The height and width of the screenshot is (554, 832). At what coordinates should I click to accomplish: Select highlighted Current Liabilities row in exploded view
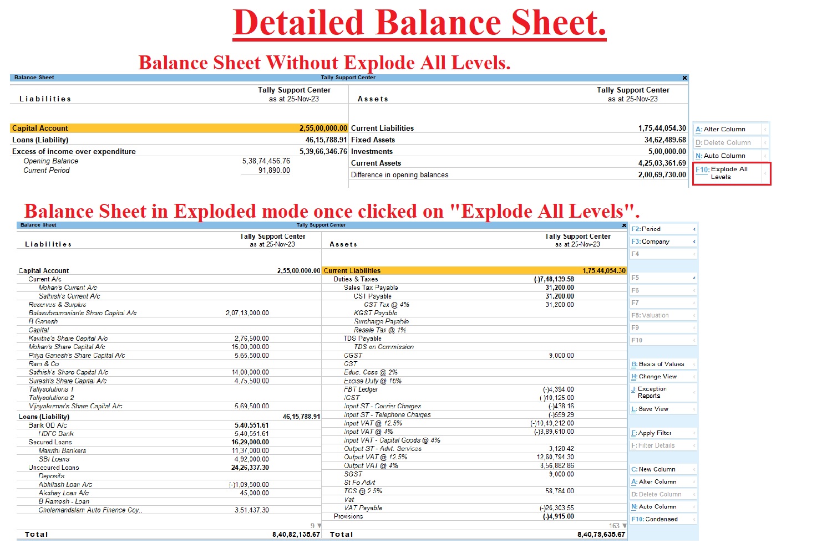[474, 271]
